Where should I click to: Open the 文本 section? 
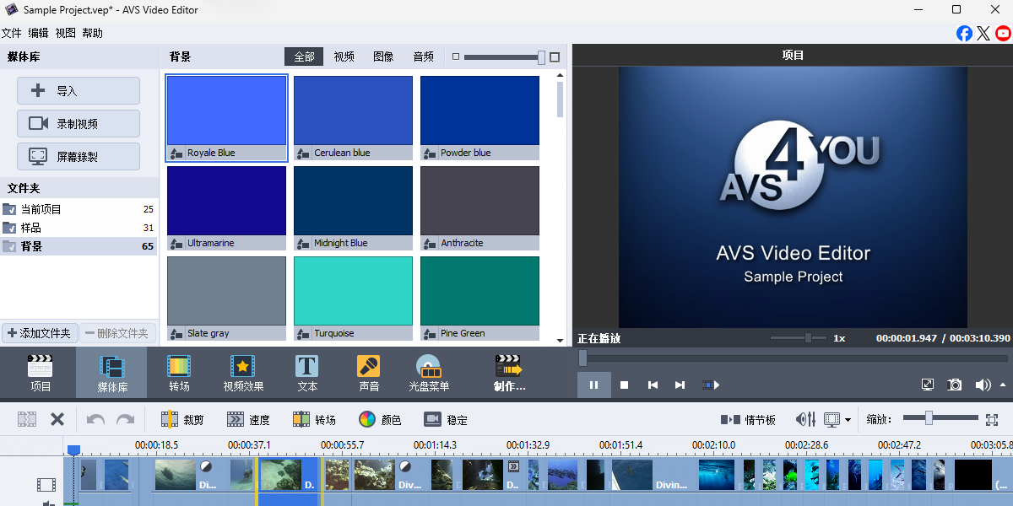(307, 373)
